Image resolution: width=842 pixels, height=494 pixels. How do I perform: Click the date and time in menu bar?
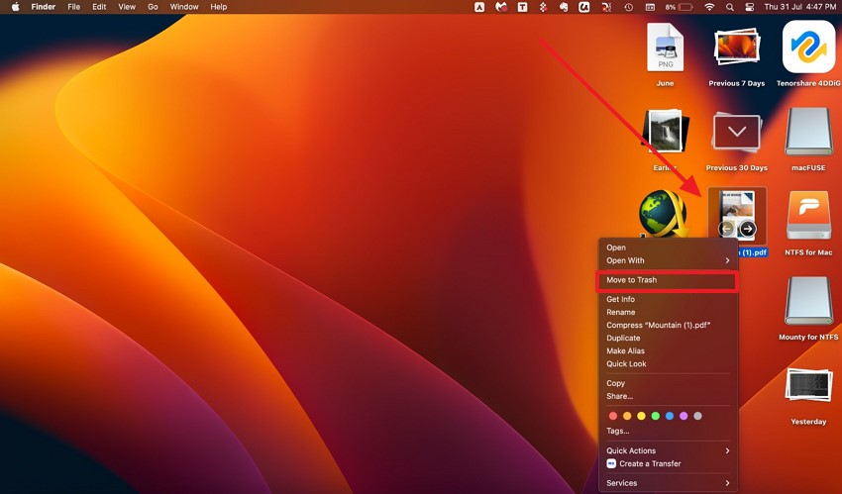800,7
